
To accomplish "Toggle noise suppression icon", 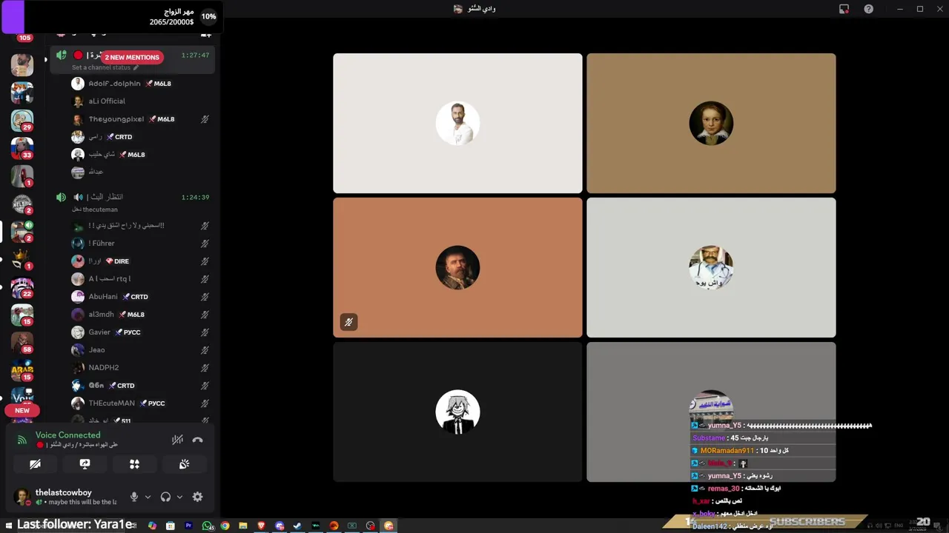I will [x=177, y=439].
